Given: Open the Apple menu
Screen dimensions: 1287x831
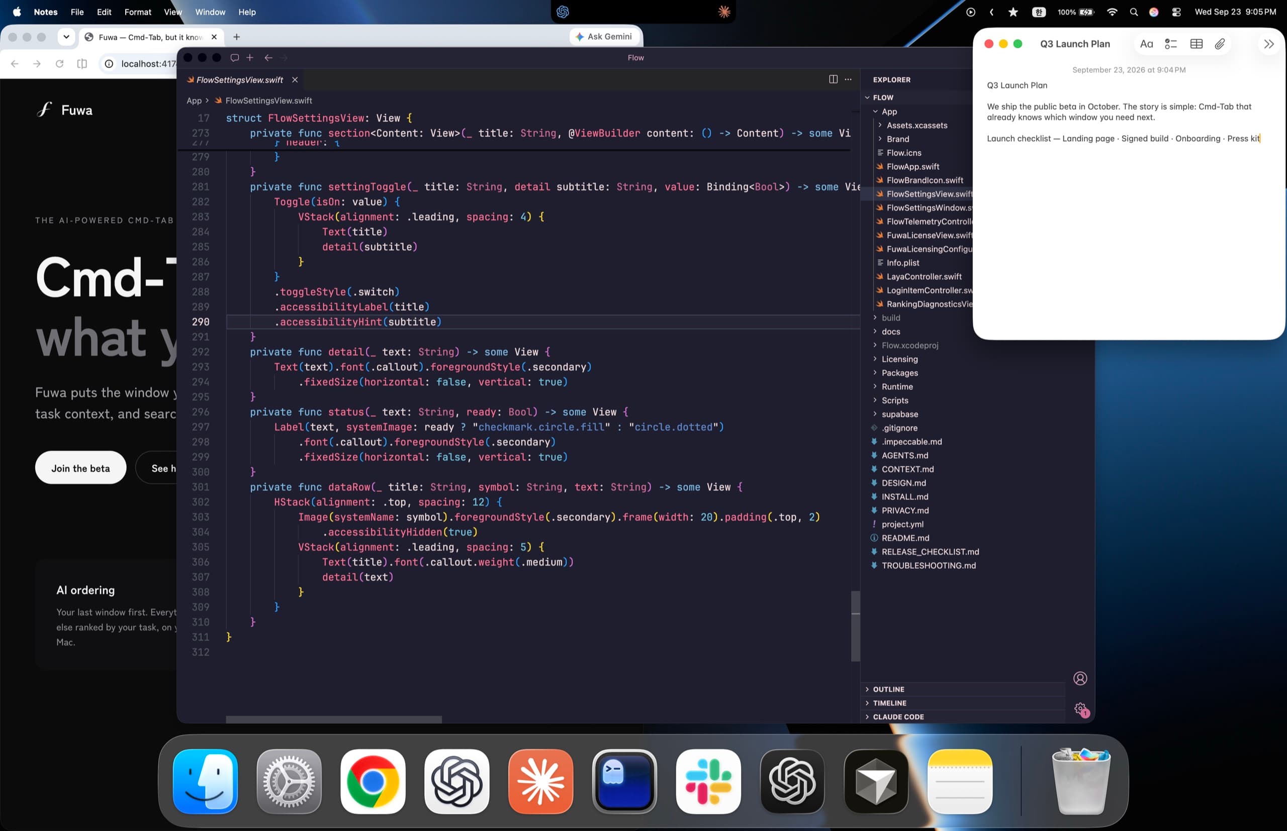Looking at the screenshot, I should (x=17, y=12).
